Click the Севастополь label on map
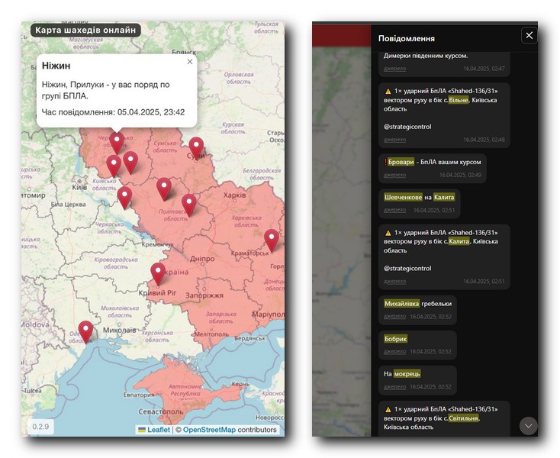 [161, 412]
